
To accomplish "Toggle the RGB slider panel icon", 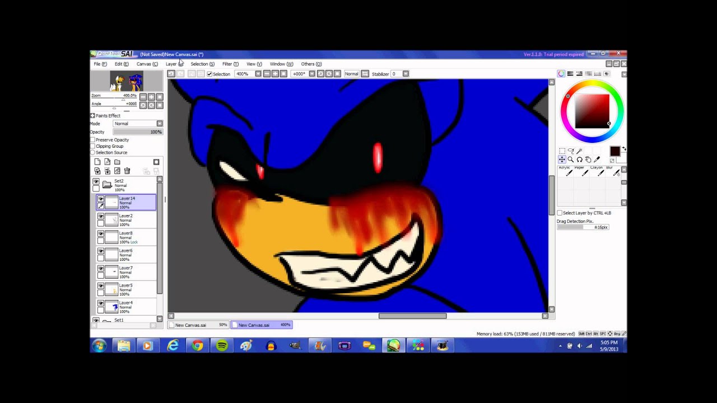I will pos(570,73).
